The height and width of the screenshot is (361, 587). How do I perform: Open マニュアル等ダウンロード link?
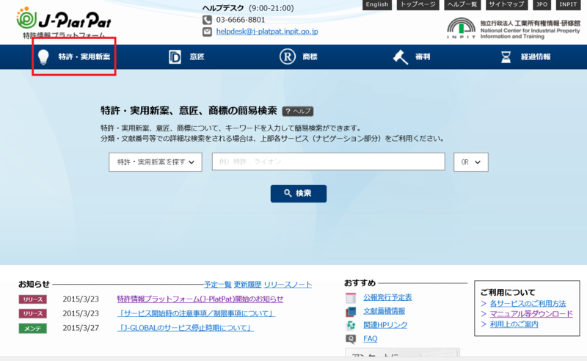(x=531, y=314)
